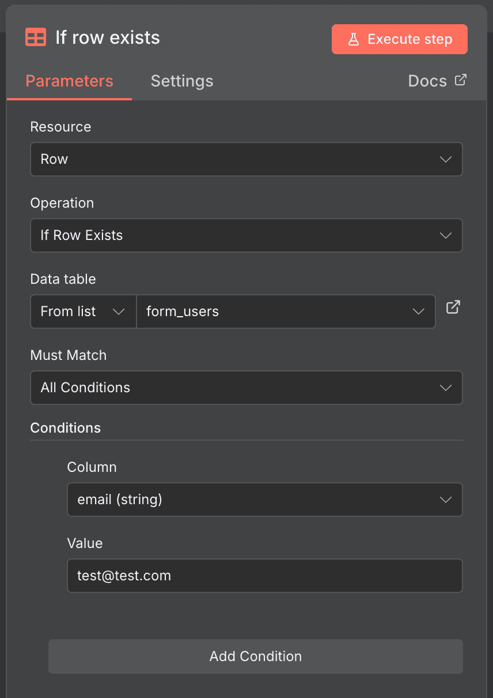
Task: Open the Column dropdown "email (string)"
Action: (265, 499)
